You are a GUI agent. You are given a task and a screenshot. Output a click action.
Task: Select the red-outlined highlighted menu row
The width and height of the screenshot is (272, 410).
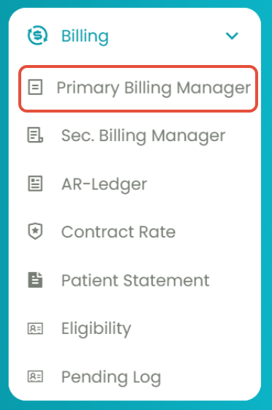(x=138, y=88)
